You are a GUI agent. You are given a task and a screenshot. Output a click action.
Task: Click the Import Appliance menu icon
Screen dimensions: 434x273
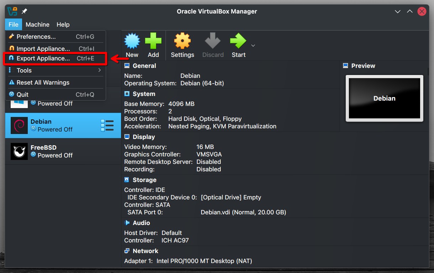point(11,48)
